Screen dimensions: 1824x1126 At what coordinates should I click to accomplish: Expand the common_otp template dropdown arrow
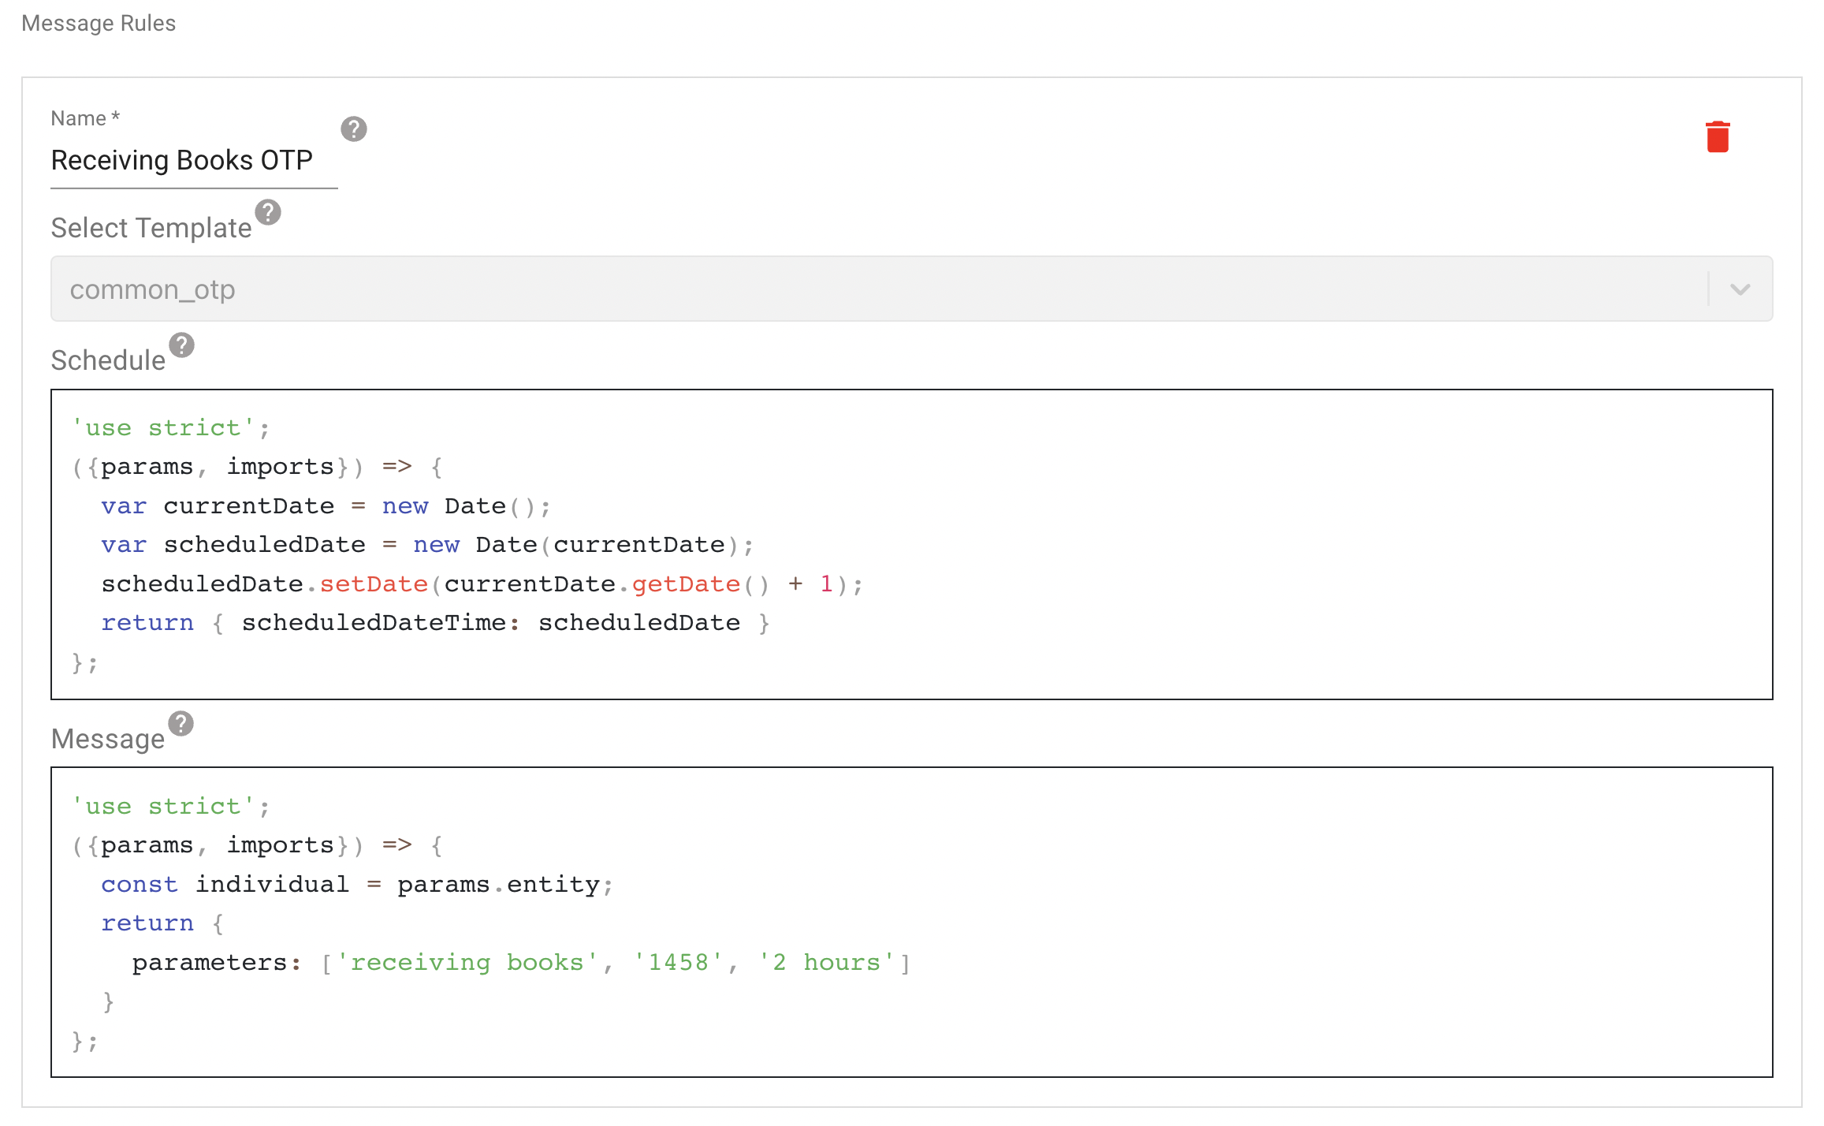(x=1740, y=289)
